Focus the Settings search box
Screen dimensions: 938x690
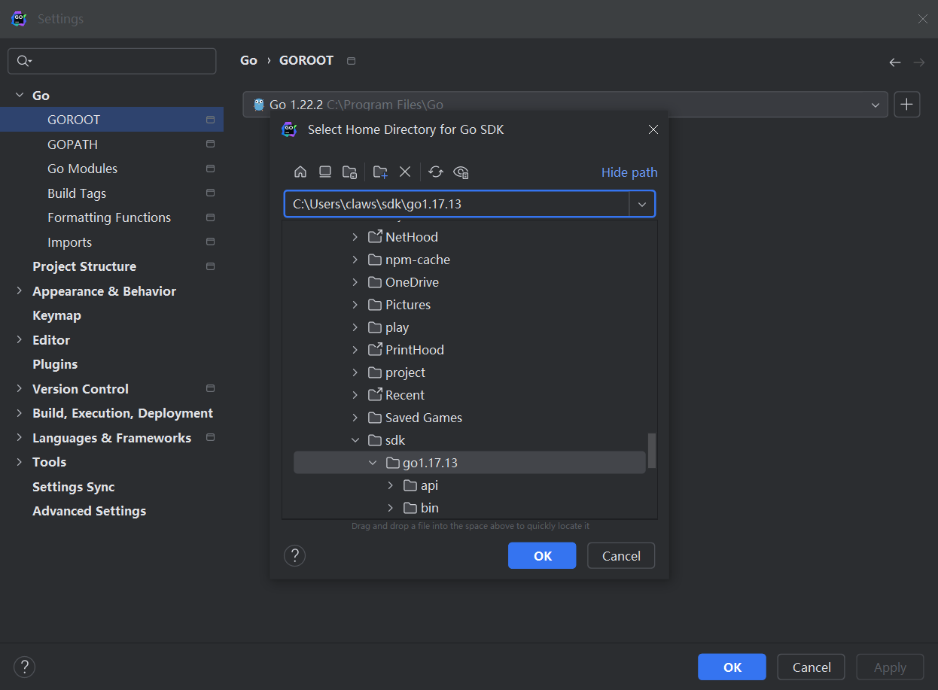point(112,61)
